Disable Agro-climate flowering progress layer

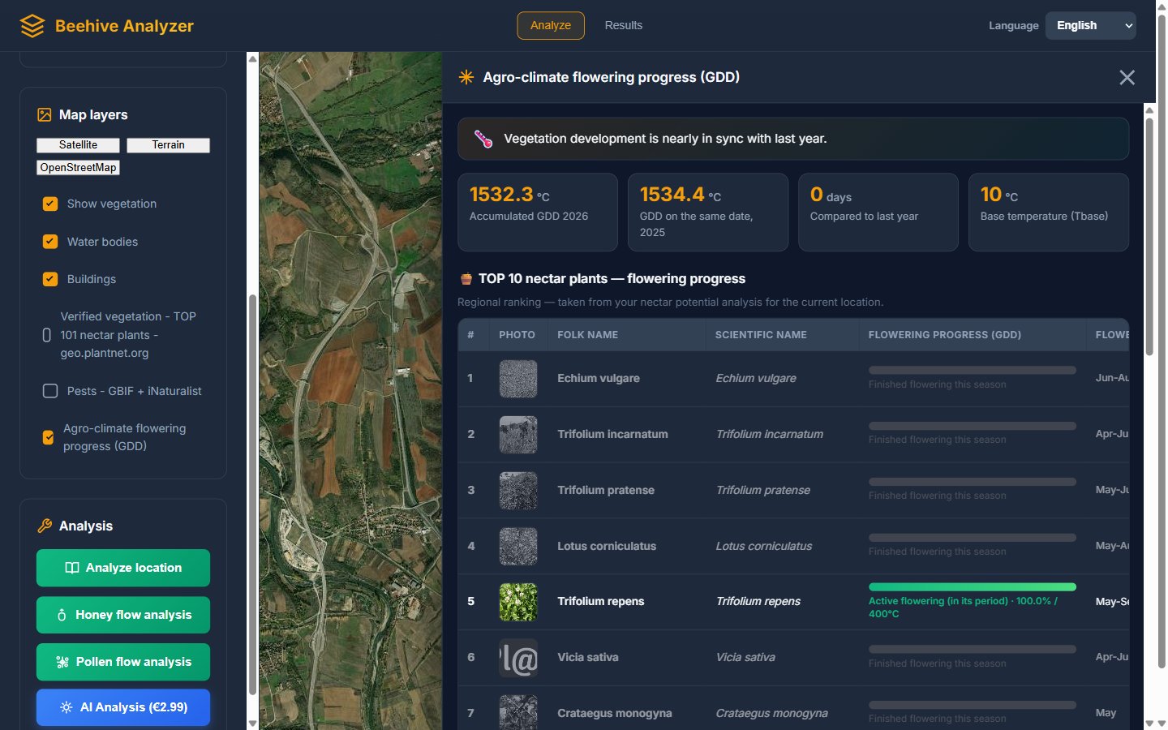(49, 438)
